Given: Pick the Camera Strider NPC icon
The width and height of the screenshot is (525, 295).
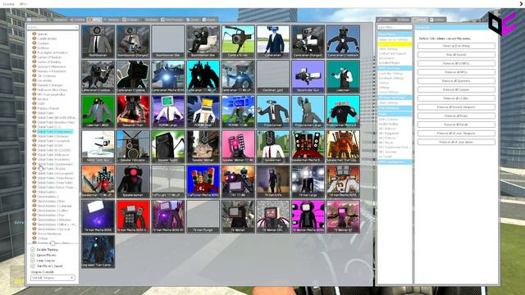Looking at the screenshot, I should (238, 42).
